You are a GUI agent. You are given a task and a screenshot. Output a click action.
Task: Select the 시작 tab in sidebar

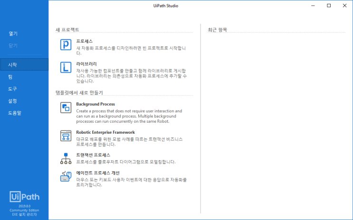24,64
